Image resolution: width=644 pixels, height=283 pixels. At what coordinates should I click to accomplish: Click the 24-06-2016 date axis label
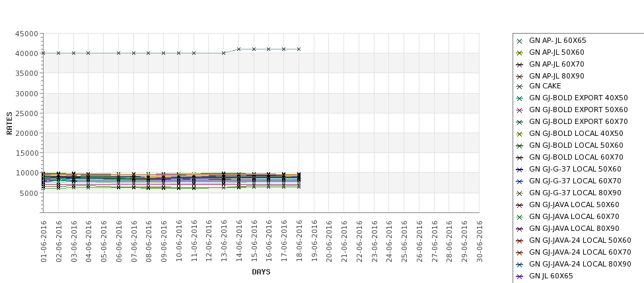[x=389, y=241]
